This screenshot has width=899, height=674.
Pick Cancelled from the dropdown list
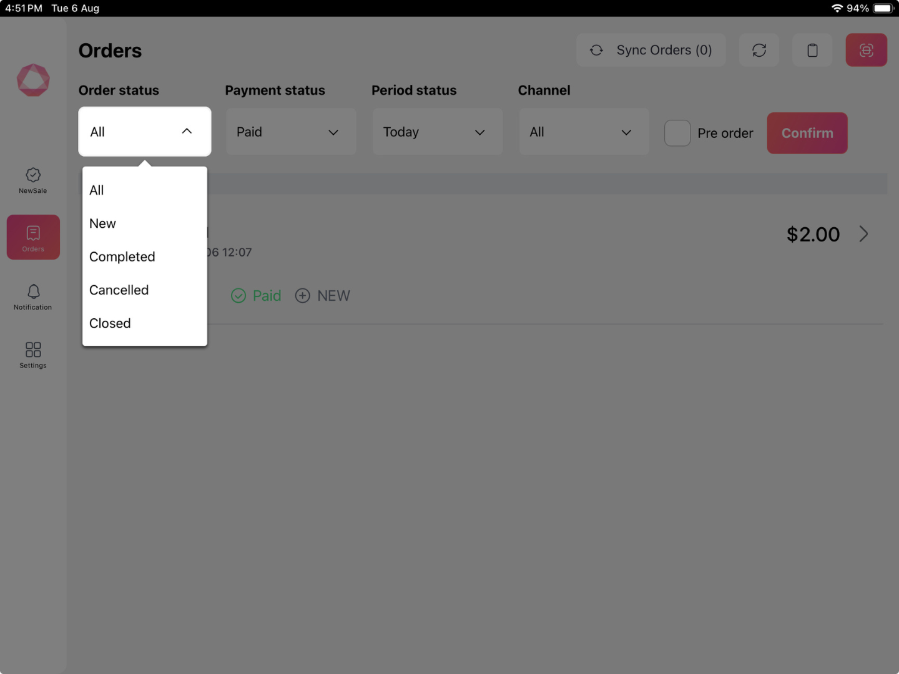point(119,290)
